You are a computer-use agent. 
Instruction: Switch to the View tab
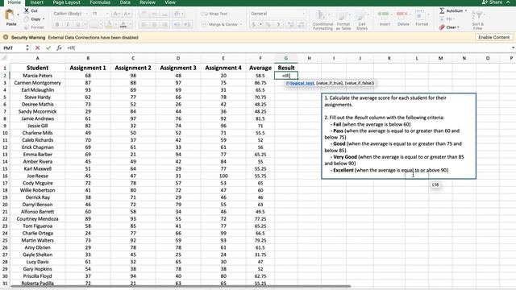point(170,2)
